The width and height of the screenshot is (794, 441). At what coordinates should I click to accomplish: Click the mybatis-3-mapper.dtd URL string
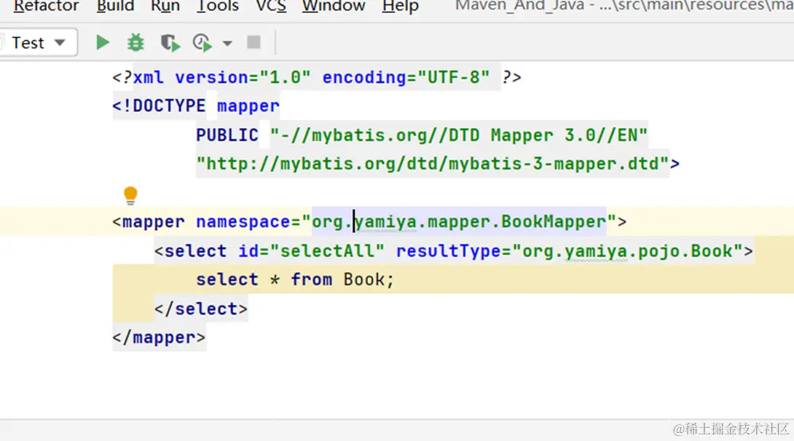[x=433, y=164]
